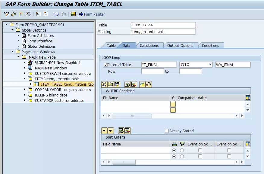
Task: Click Delete Row icon above WHERE Condition
Action: pyautogui.click(x=134, y=84)
